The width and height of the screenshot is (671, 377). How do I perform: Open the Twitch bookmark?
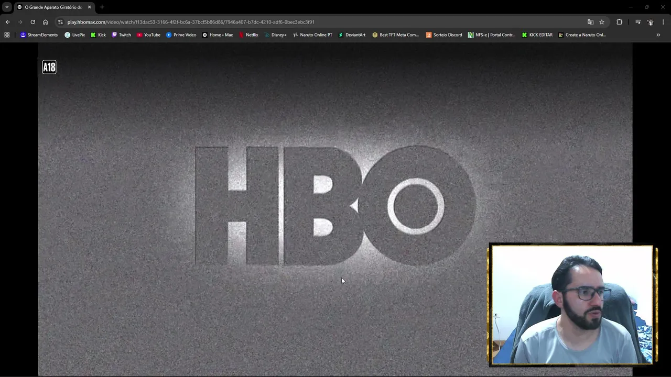click(x=121, y=35)
